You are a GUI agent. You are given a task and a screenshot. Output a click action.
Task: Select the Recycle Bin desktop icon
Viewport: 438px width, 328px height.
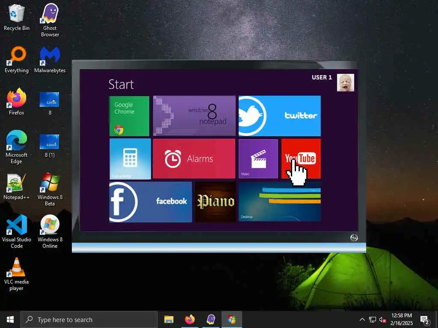[17, 17]
